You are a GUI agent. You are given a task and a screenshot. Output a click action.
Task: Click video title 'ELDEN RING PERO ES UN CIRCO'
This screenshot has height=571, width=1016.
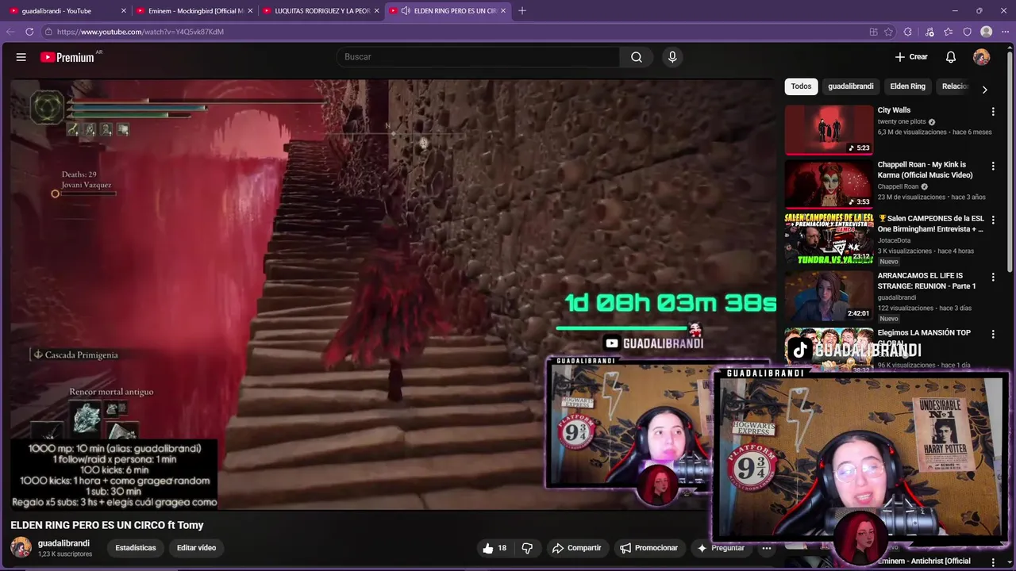(x=106, y=525)
